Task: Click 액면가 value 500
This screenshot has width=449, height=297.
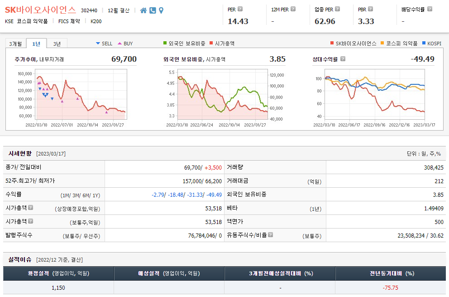Action: [x=439, y=222]
